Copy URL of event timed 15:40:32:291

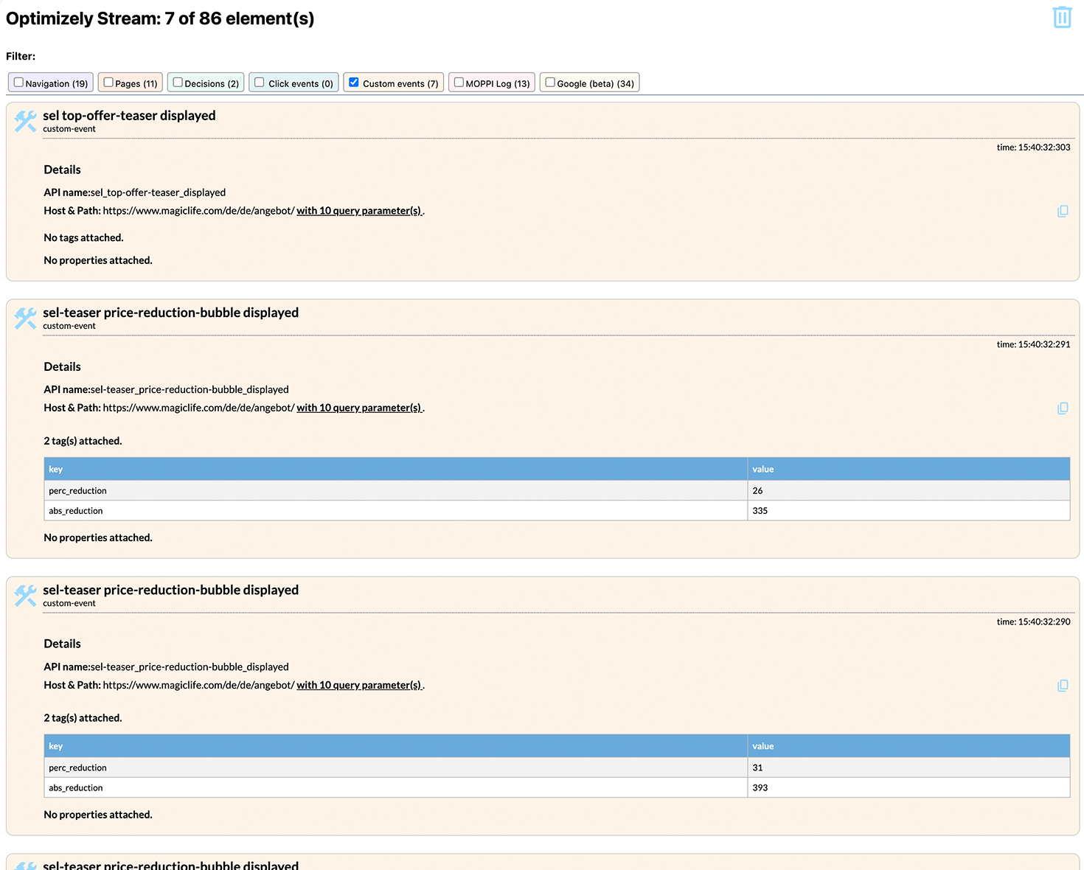coord(1063,408)
